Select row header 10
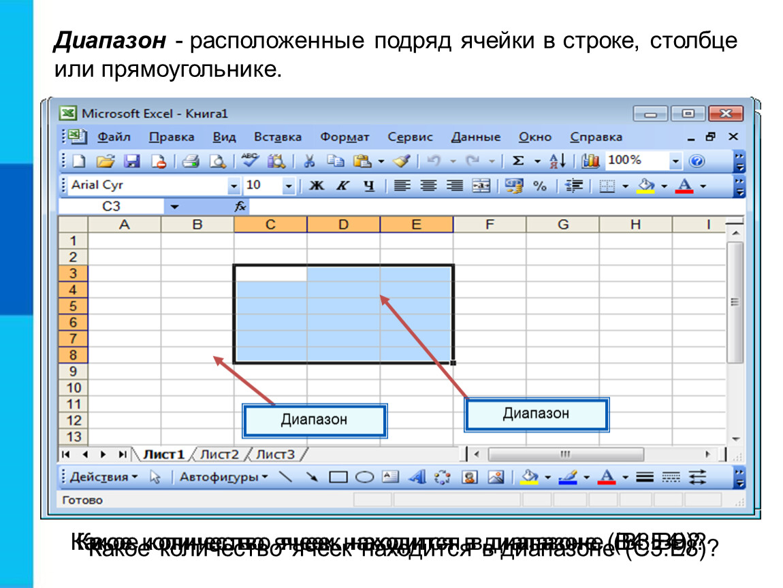Viewport: 783px width, 588px height. [x=74, y=388]
